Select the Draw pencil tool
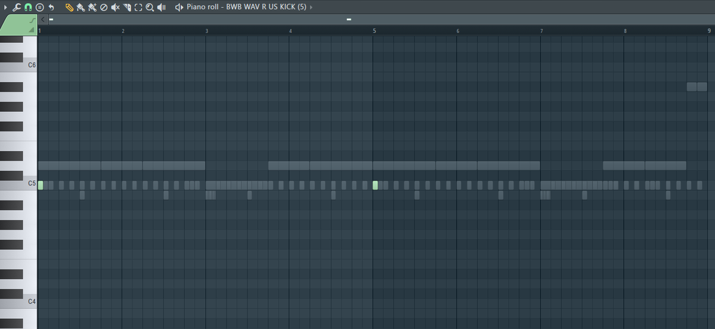The height and width of the screenshot is (329, 715). 69,7
